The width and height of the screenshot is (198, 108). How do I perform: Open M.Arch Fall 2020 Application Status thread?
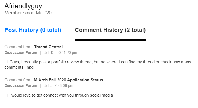68,80
